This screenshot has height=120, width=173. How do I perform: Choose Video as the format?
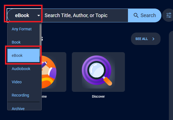point(17,82)
